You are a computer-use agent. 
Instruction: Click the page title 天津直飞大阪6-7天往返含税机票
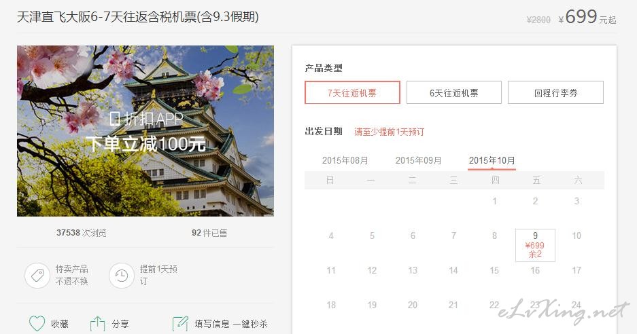coord(138,17)
